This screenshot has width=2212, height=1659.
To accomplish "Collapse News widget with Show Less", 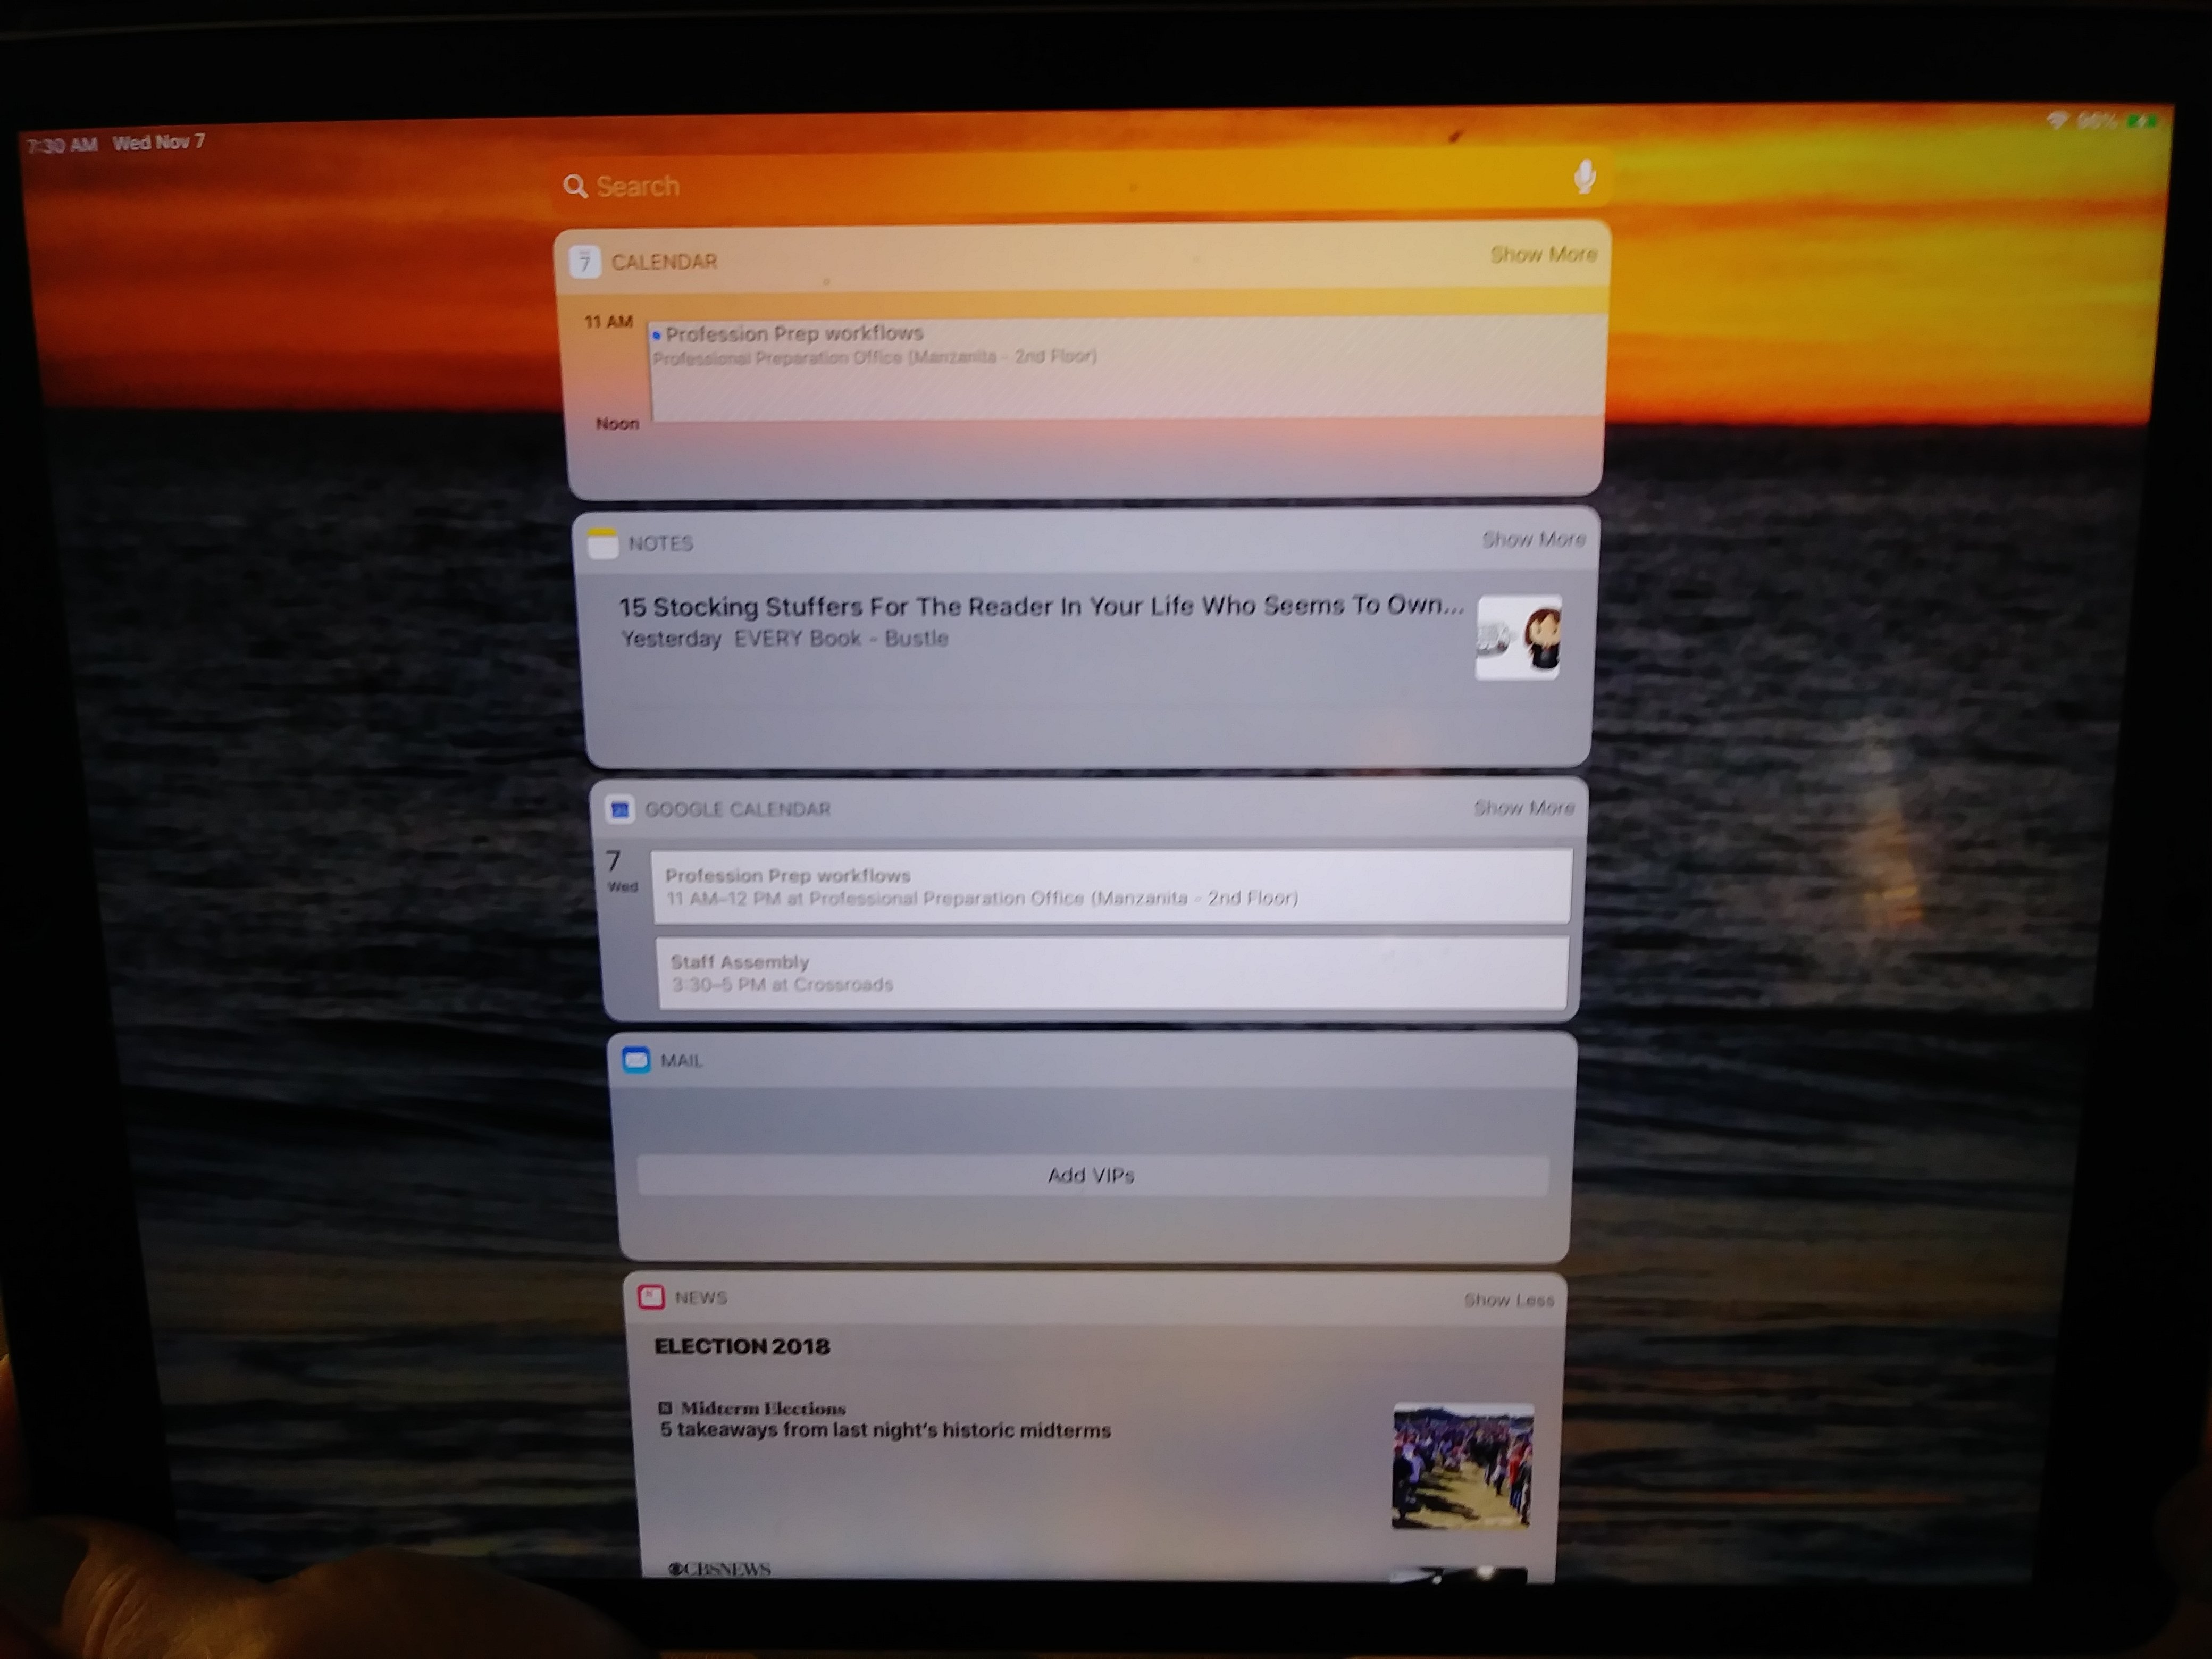I will pyautogui.click(x=1509, y=1300).
